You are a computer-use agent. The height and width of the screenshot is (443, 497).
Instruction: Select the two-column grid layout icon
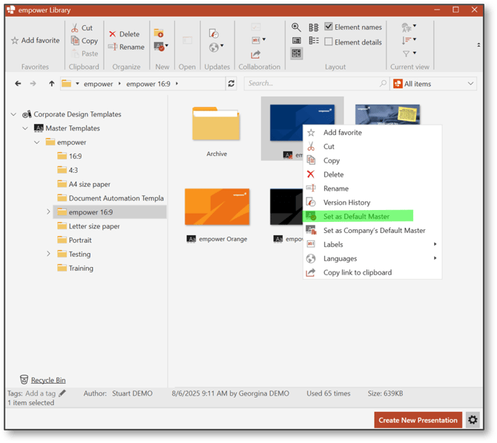click(314, 27)
